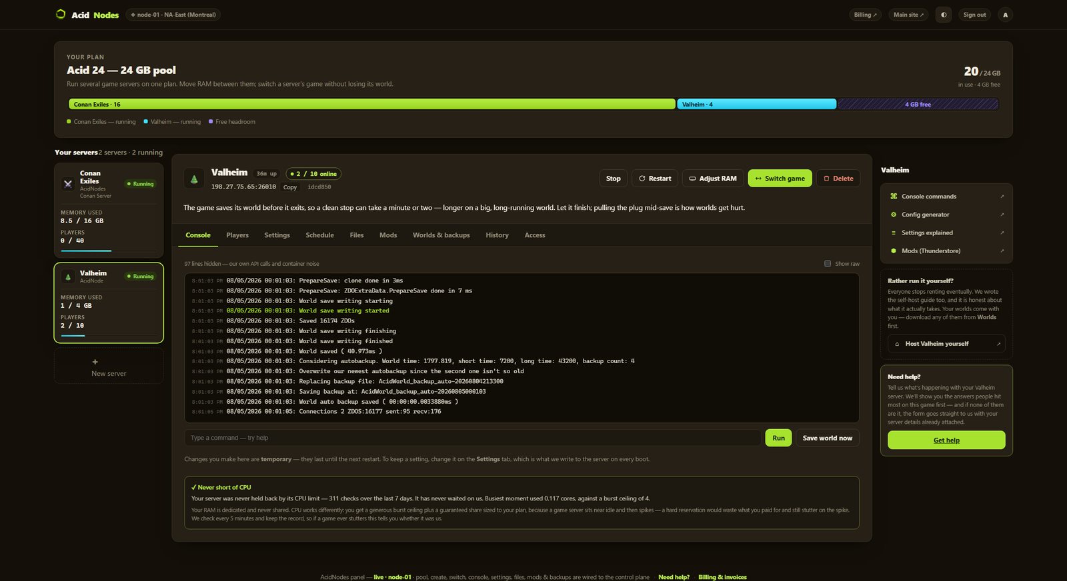This screenshot has width=1067, height=581.
Task: Open Adjust RAM for Valheim
Action: (x=713, y=179)
